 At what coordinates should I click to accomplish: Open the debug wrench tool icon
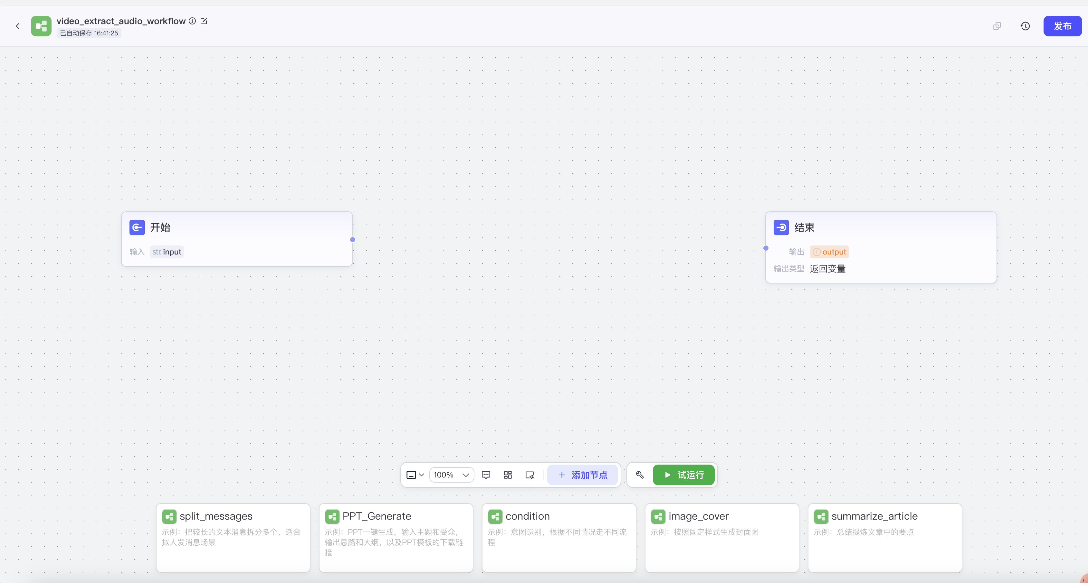(x=639, y=475)
